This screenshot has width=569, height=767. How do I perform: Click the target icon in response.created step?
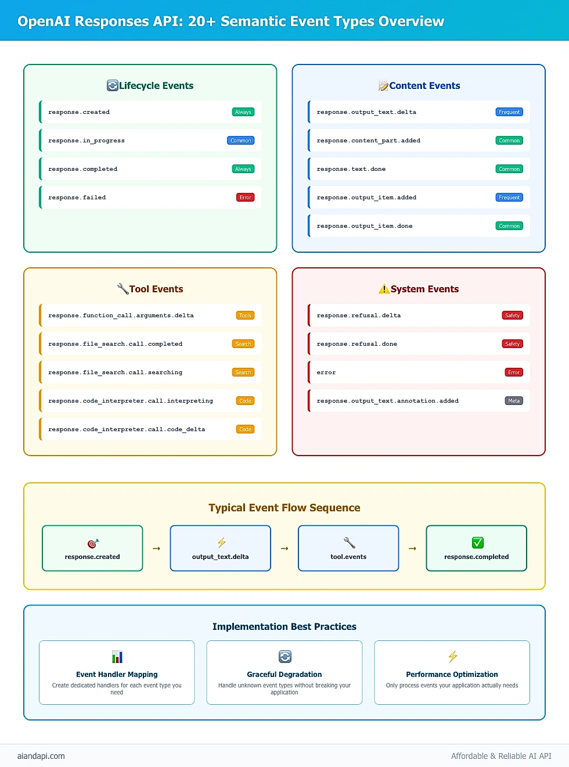coord(93,543)
